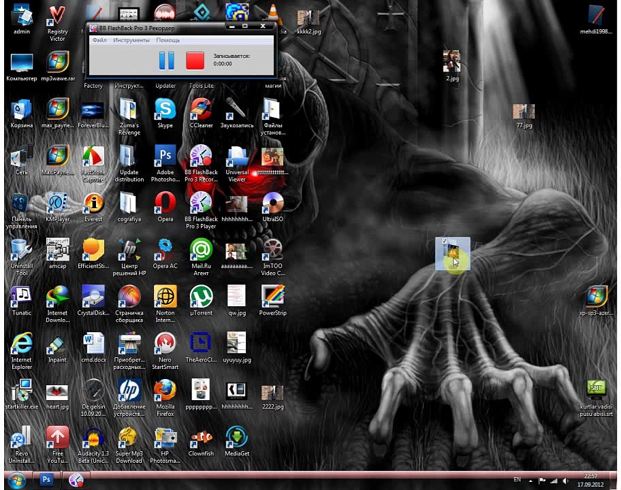Select the Компьютер icon
The image size is (621, 490).
[22, 66]
